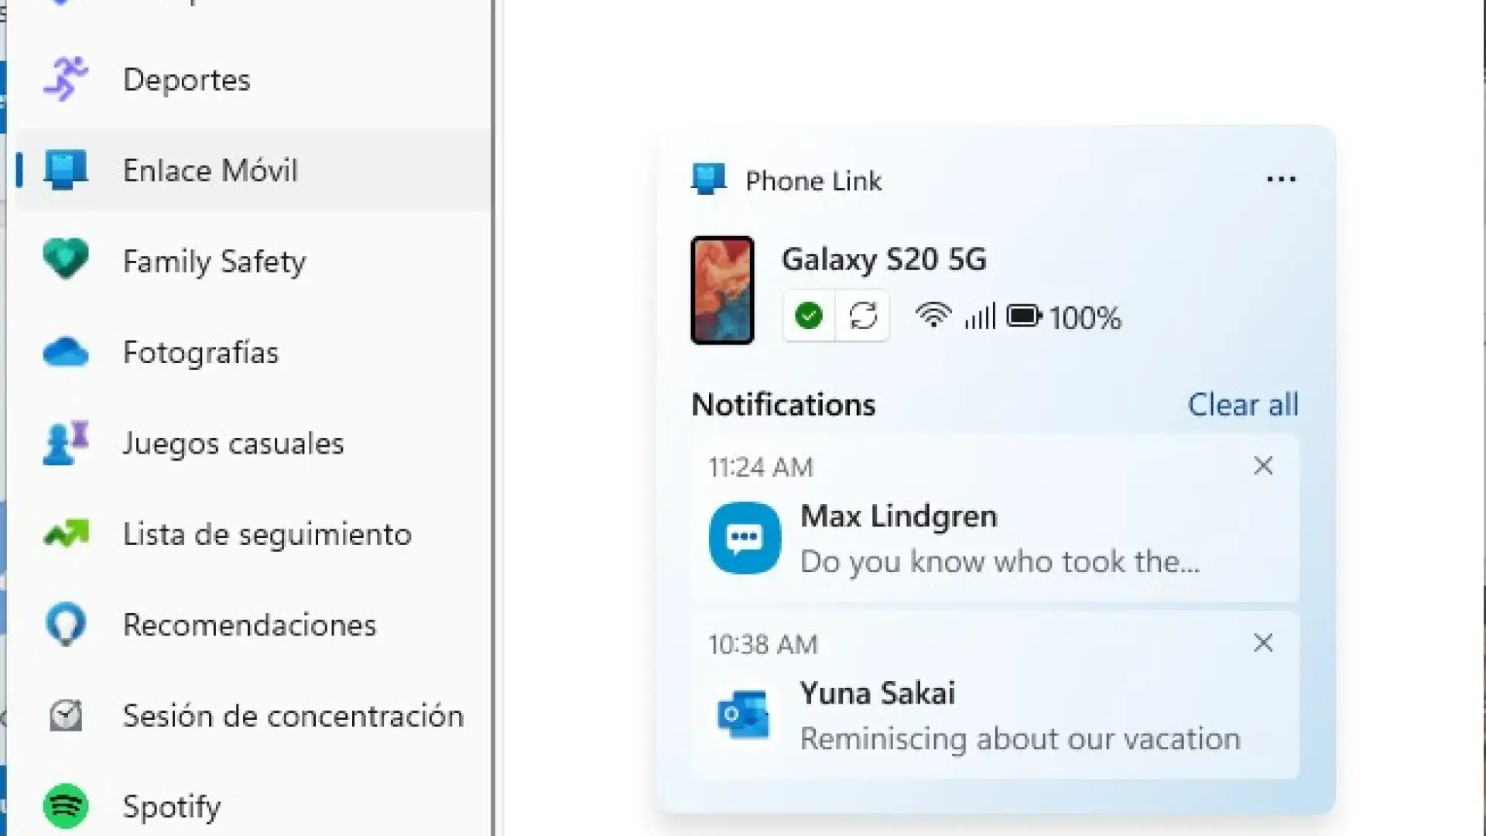Select Family Safety from the sidebar
This screenshot has height=836, width=1486.
[214, 261]
